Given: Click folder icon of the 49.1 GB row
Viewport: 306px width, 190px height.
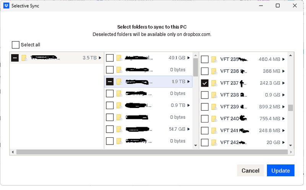Looking at the screenshot, I should tap(119, 58).
